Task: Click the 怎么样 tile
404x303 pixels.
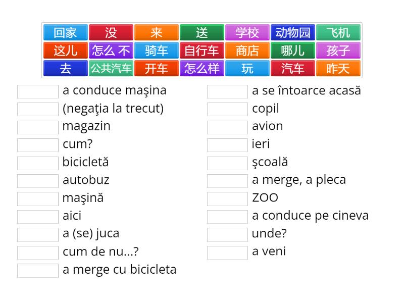Action: coord(201,68)
